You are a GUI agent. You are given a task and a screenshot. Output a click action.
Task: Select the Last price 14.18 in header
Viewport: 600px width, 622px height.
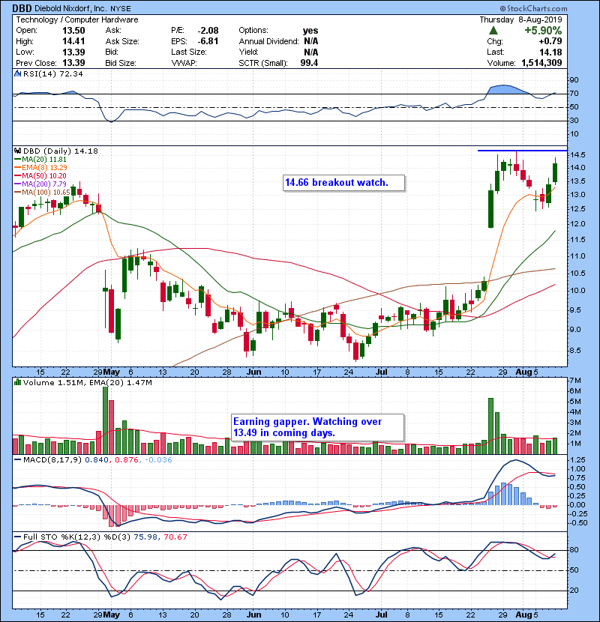point(550,52)
